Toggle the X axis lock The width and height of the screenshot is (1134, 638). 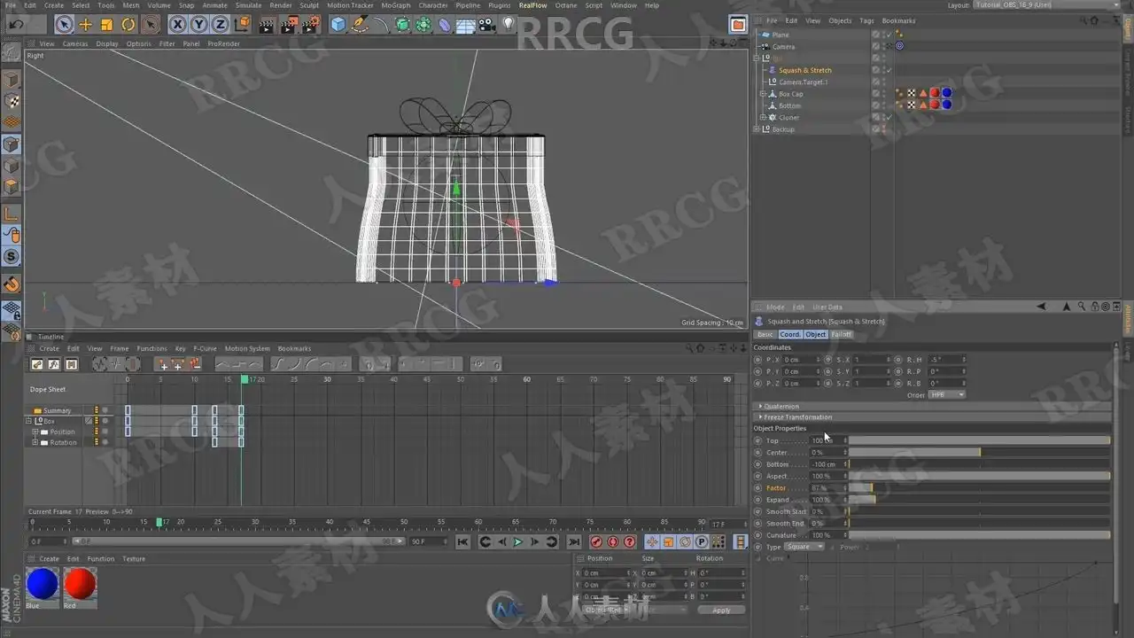coord(178,25)
